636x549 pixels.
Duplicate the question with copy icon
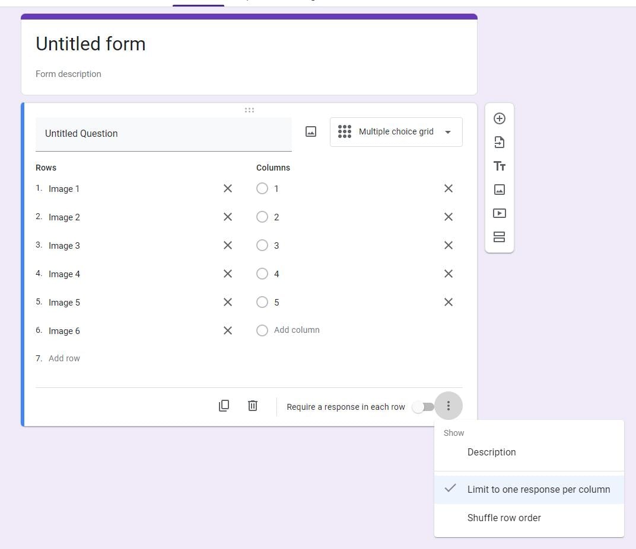coord(224,406)
